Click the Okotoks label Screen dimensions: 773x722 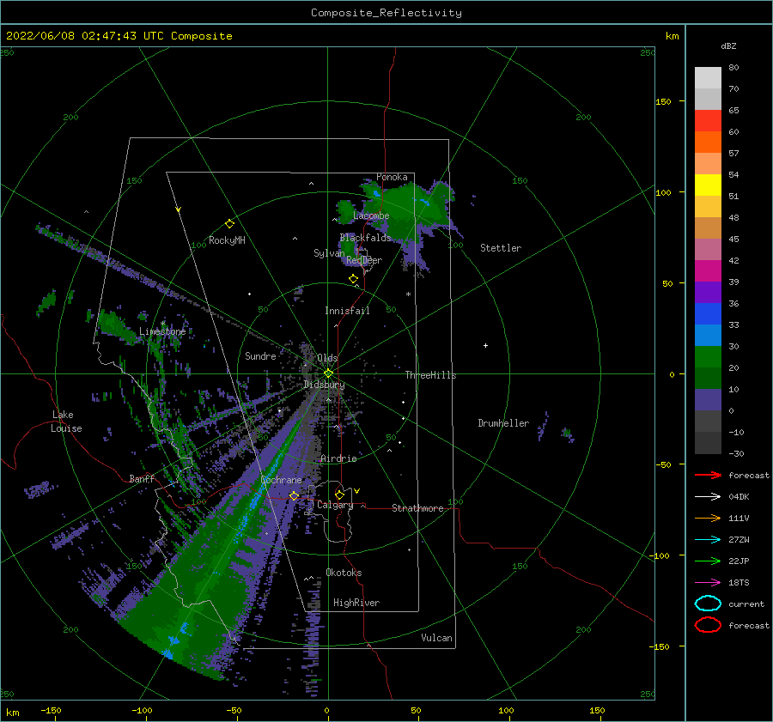coord(344,573)
